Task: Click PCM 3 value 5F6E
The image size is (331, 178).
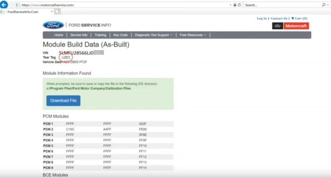Action: tap(143, 135)
